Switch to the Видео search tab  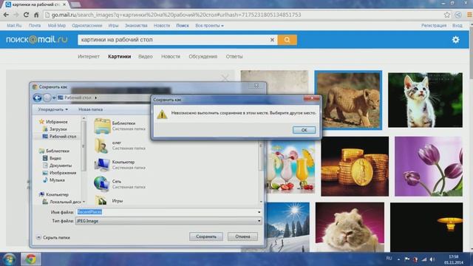point(146,56)
